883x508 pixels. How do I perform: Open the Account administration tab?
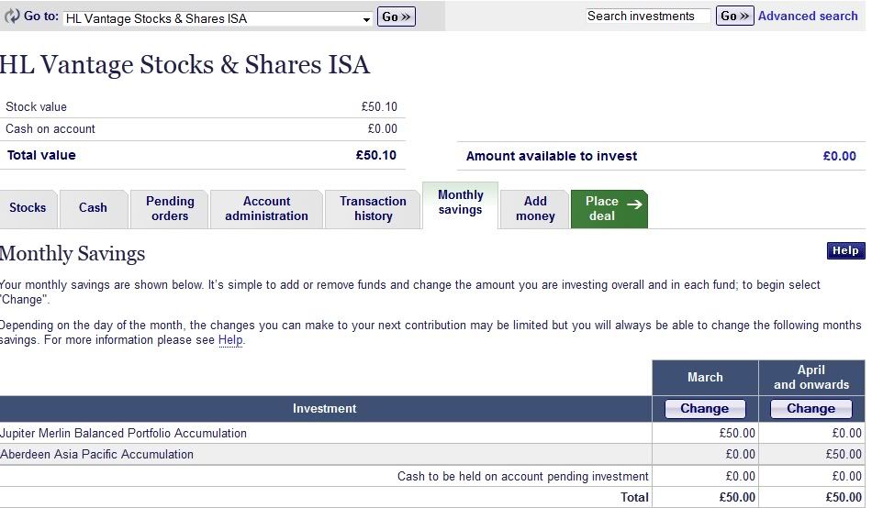pyautogui.click(x=266, y=208)
